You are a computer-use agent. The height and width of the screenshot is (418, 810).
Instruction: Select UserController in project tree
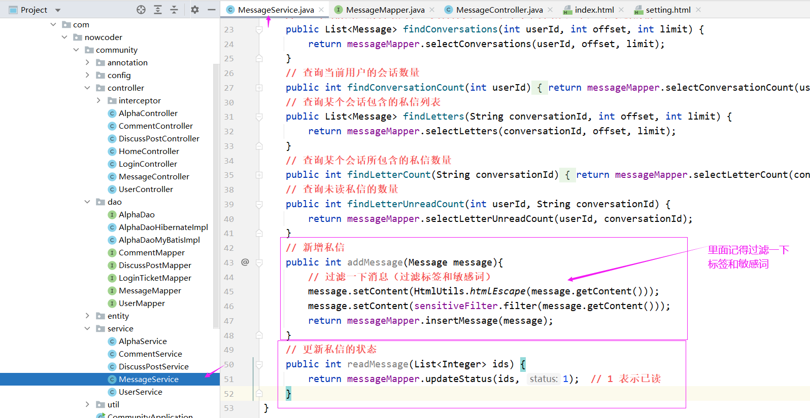pos(146,189)
